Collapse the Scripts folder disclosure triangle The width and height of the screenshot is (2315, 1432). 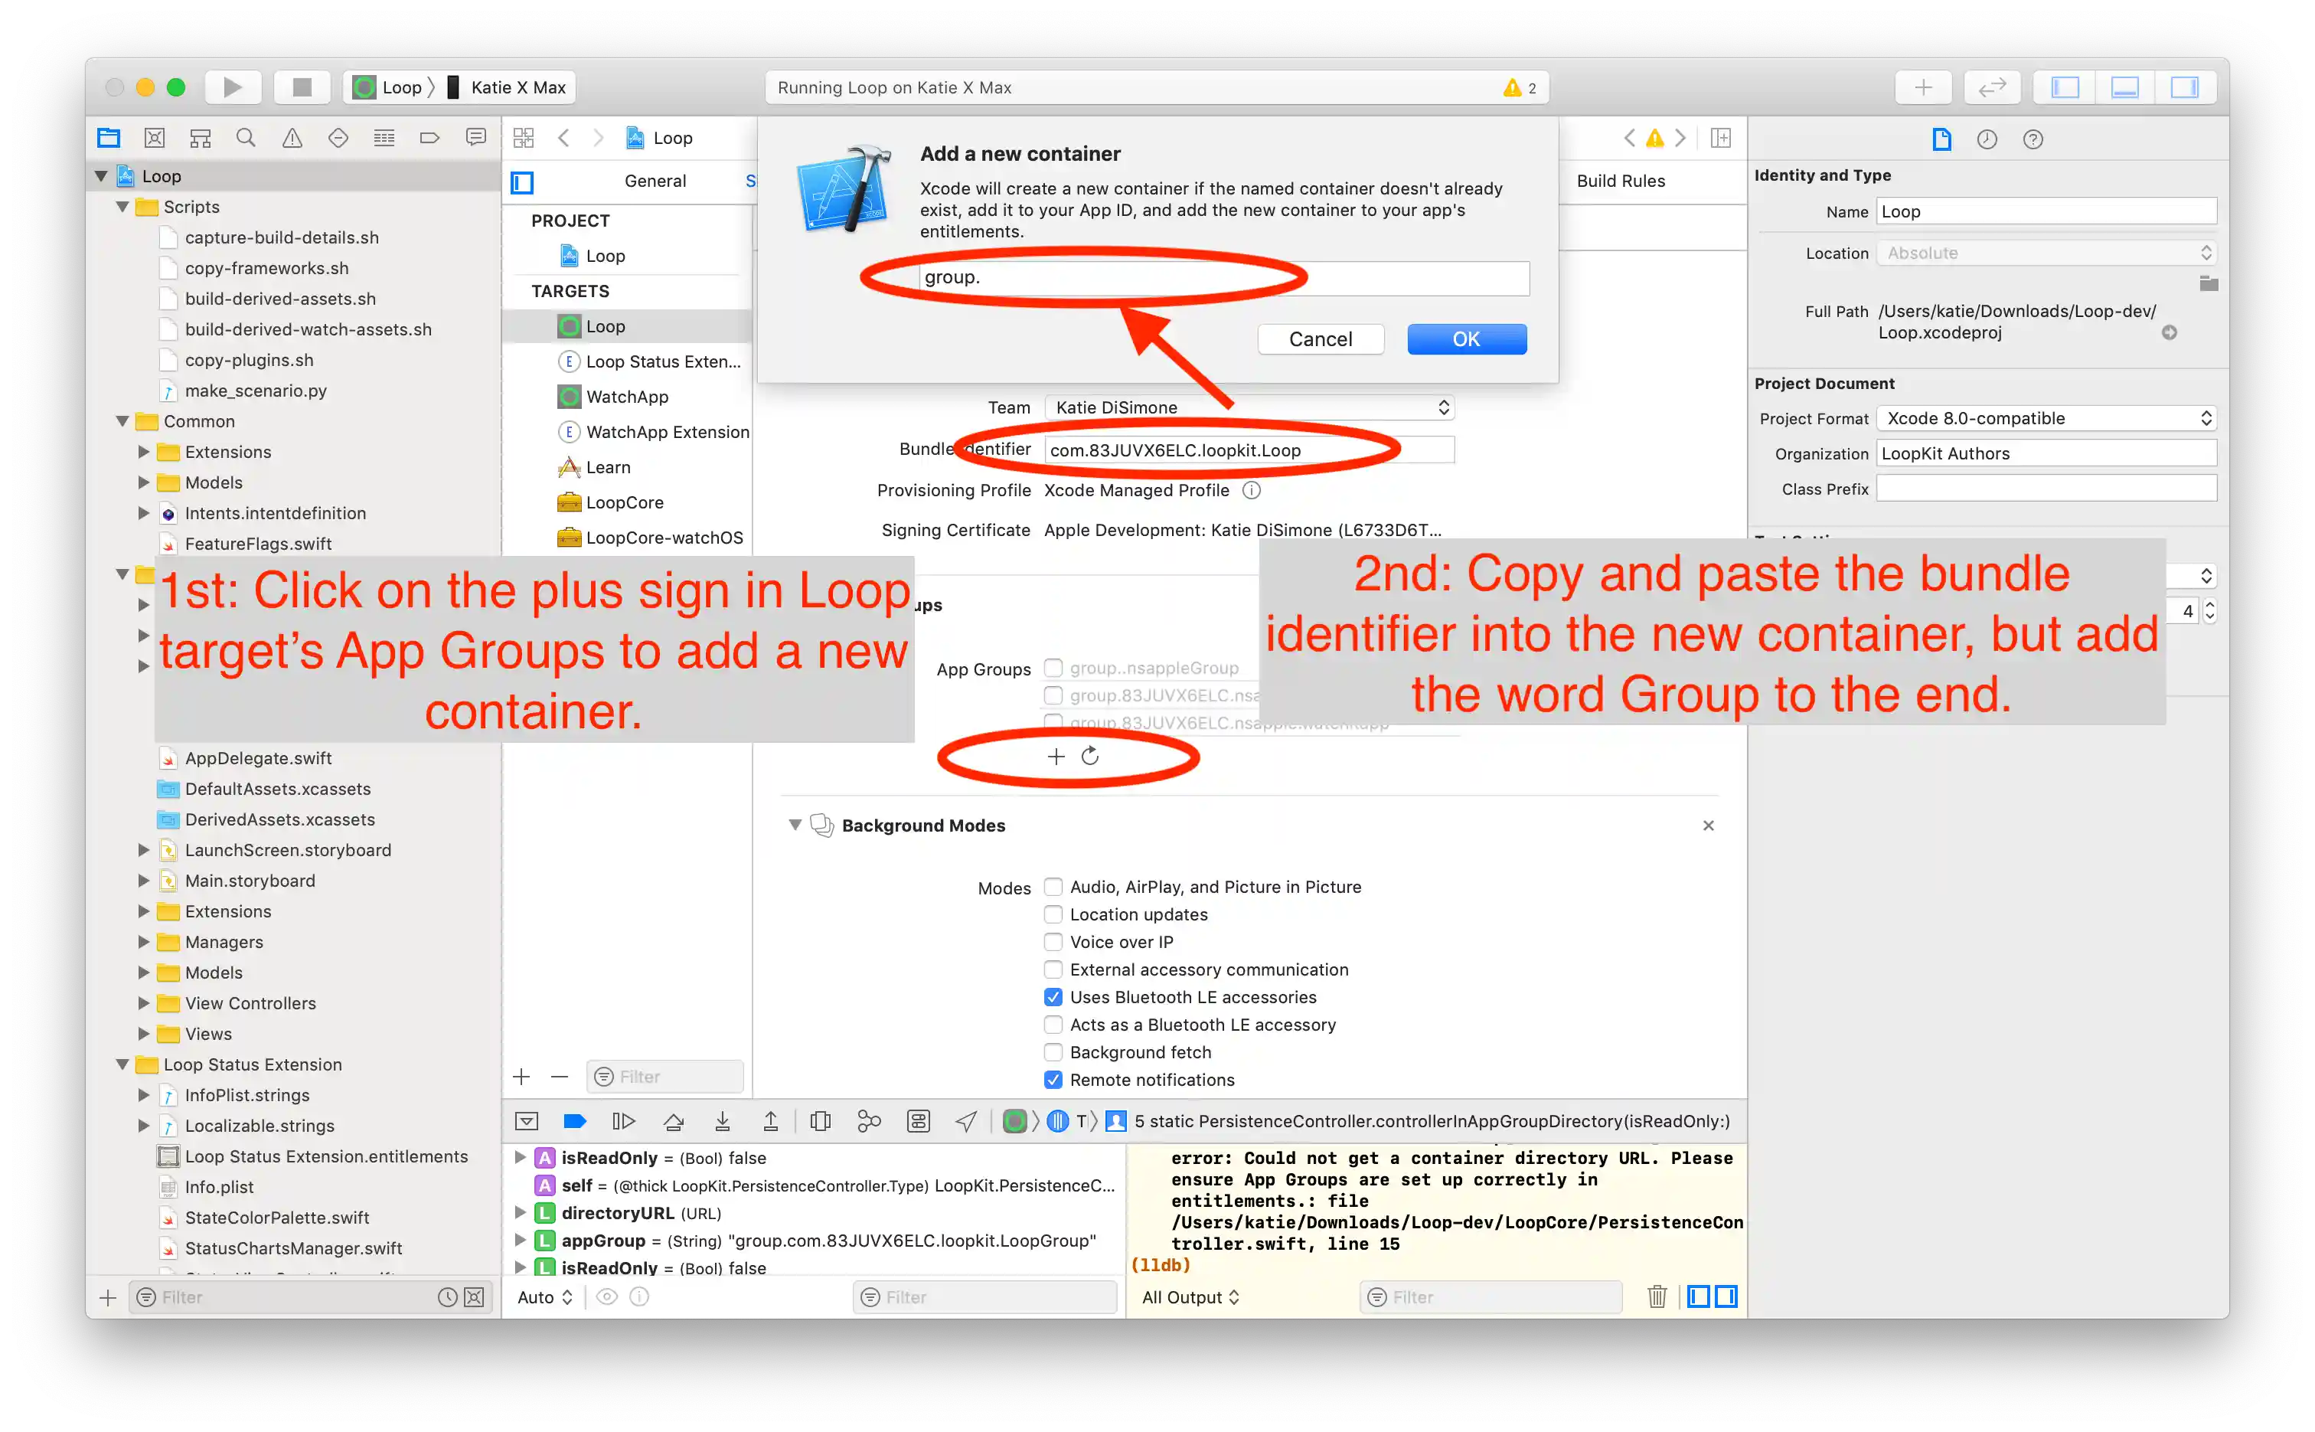[x=122, y=207]
